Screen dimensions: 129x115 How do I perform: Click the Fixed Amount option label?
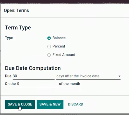64,55
